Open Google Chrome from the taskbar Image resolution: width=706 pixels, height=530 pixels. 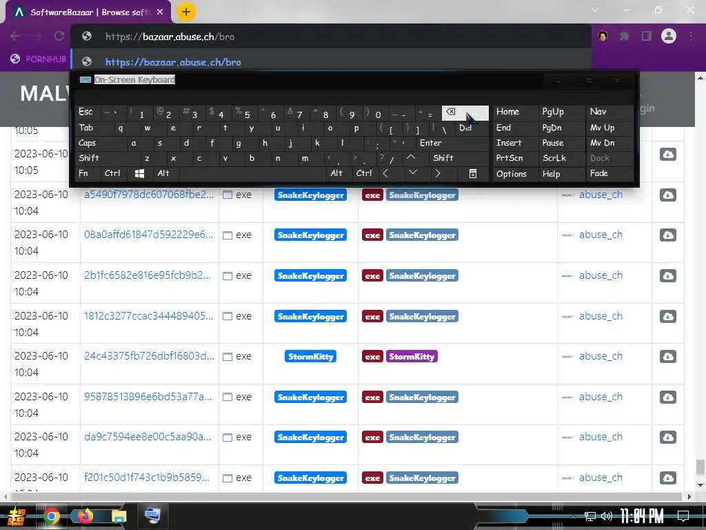51,516
